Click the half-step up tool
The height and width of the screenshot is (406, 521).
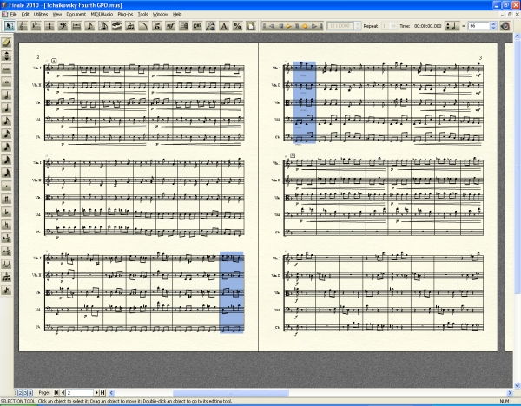tap(6, 238)
